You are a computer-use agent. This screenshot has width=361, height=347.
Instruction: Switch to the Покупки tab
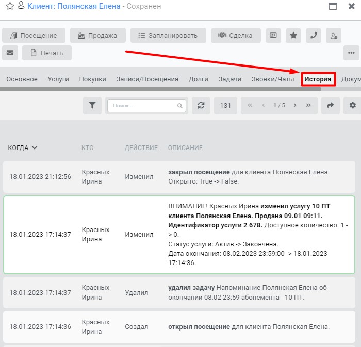[92, 79]
